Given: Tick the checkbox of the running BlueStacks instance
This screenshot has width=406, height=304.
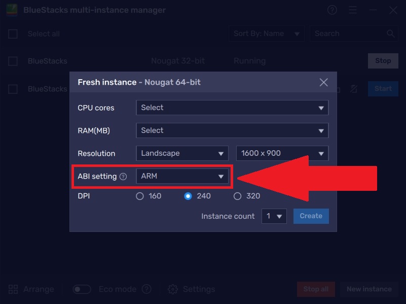Looking at the screenshot, I should [13, 61].
